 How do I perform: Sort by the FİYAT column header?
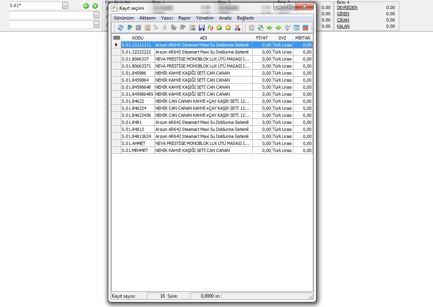(x=262, y=38)
